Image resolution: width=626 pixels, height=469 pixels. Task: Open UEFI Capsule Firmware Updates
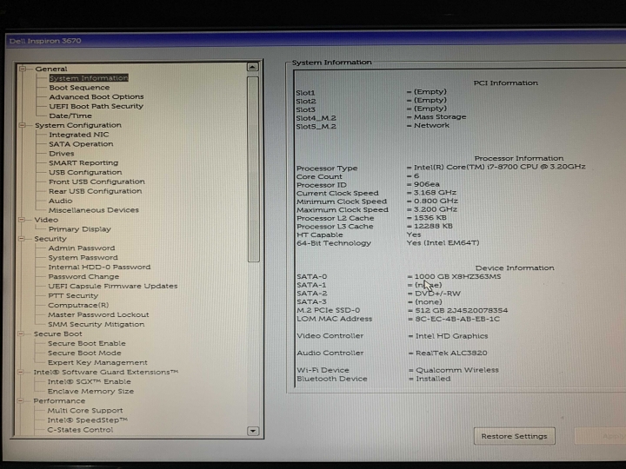click(113, 286)
